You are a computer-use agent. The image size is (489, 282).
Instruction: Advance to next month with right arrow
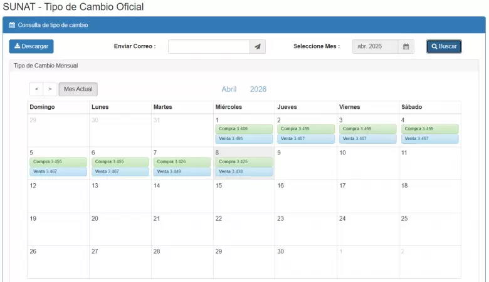tap(50, 89)
